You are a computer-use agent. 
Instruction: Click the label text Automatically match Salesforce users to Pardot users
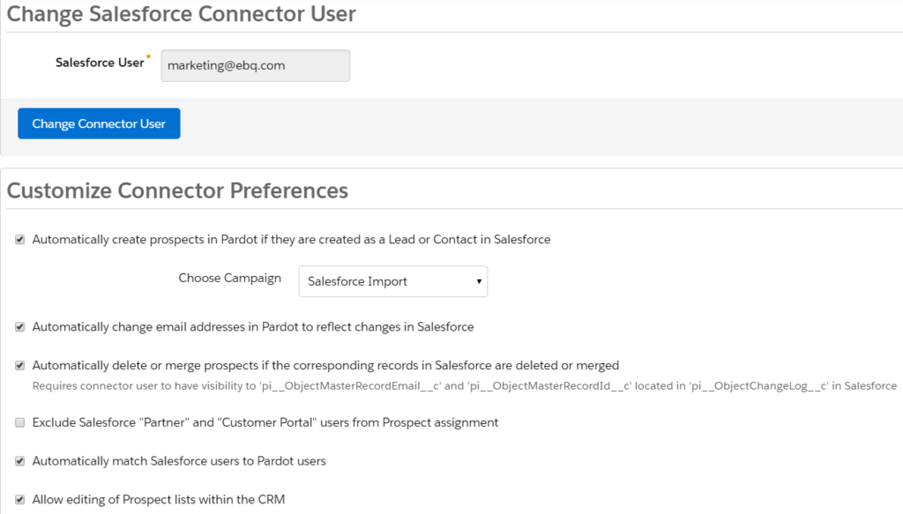(179, 461)
